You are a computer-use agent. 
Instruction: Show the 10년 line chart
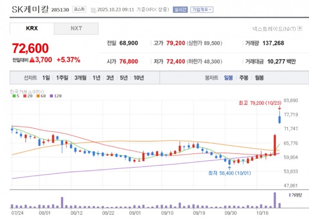pos(139,78)
